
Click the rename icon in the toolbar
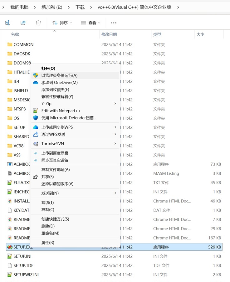8,23
